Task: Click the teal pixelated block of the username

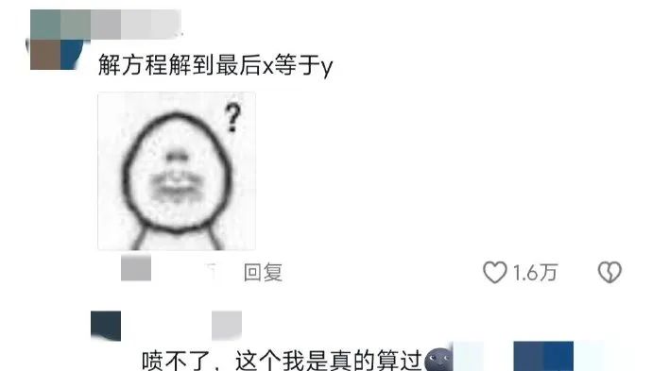Action: tap(45, 25)
